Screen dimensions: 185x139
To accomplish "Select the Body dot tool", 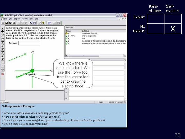I will coord(3,28).
